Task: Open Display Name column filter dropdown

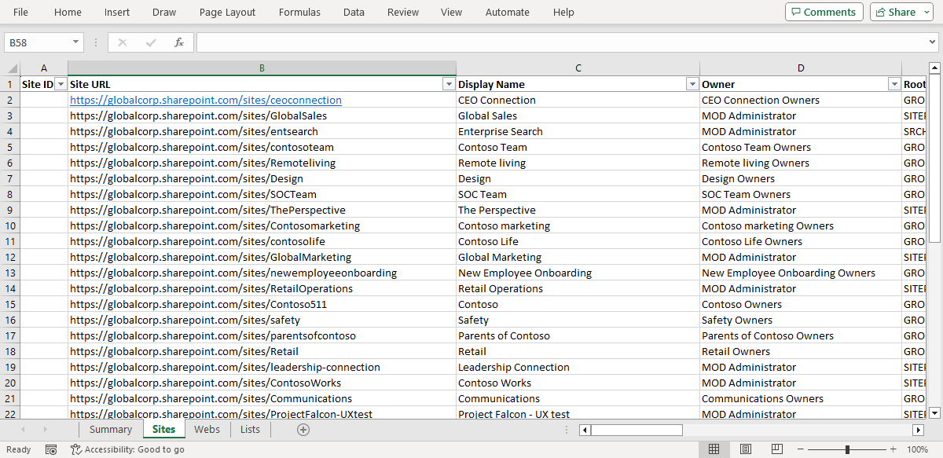Action: (692, 84)
